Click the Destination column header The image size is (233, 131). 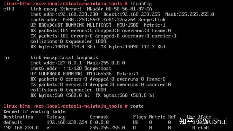point(18,117)
